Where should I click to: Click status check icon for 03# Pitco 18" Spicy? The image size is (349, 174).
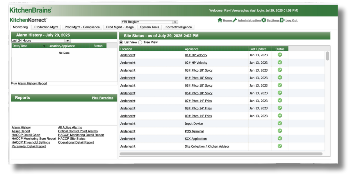point(280,70)
